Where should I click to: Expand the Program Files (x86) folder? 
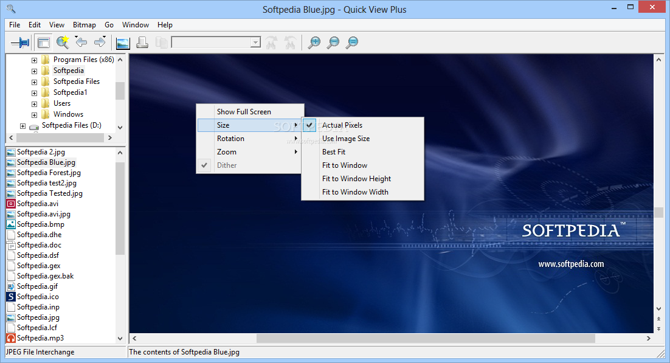click(x=34, y=60)
